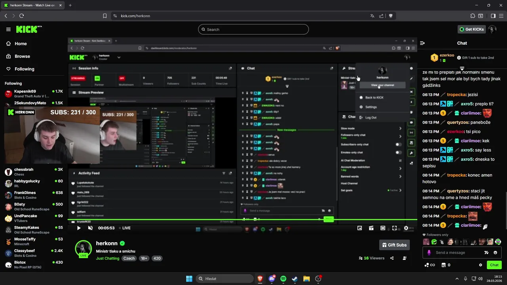Insert green clown emote from quick bar
Screen dimensions: 507x285
pyautogui.click(x=498, y=242)
